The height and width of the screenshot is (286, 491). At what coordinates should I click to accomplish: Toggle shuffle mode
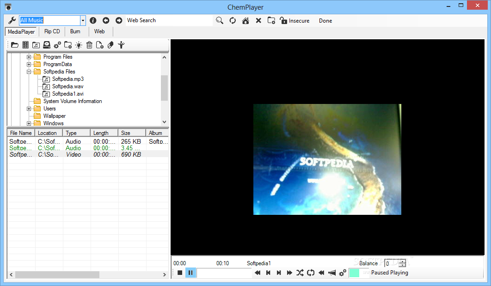(x=300, y=273)
